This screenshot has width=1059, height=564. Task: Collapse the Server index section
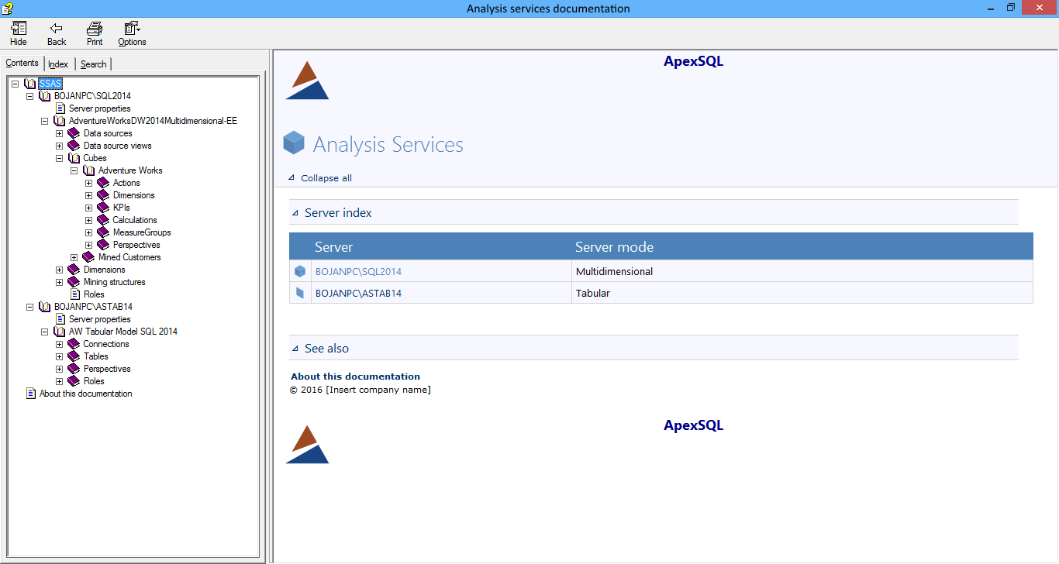(x=294, y=213)
